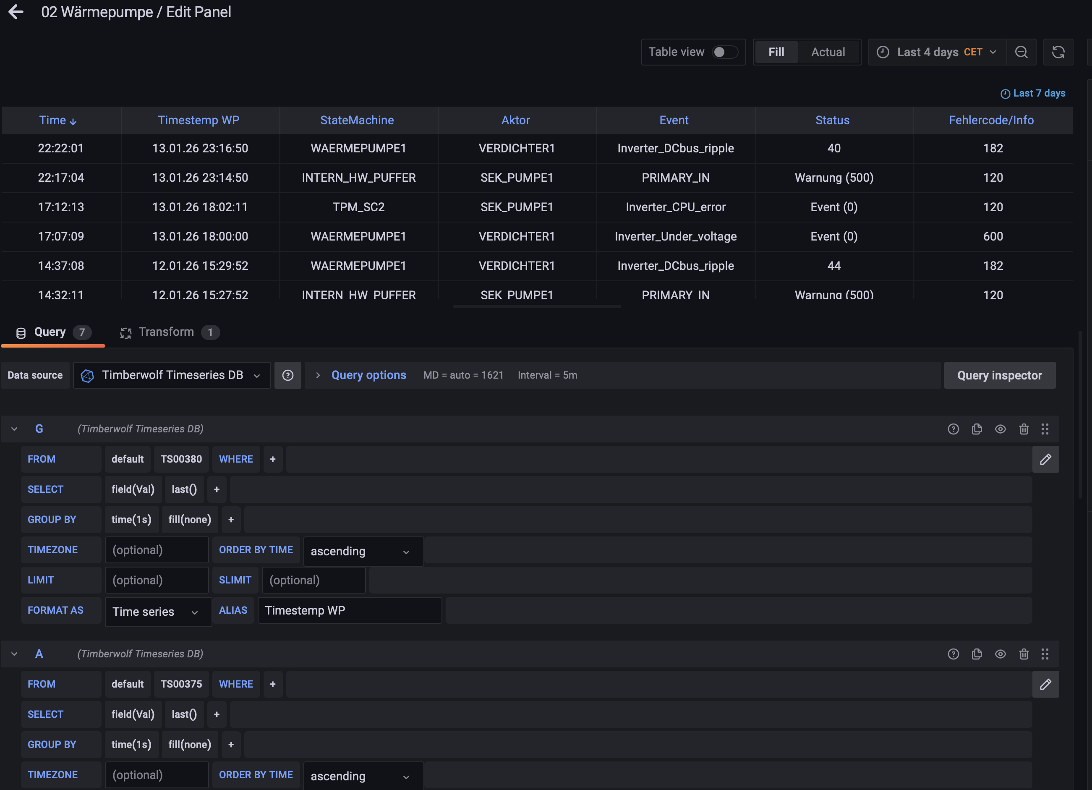Viewport: 1092px width, 790px height.
Task: Hide query A with eye icon
Action: [x=1000, y=654]
